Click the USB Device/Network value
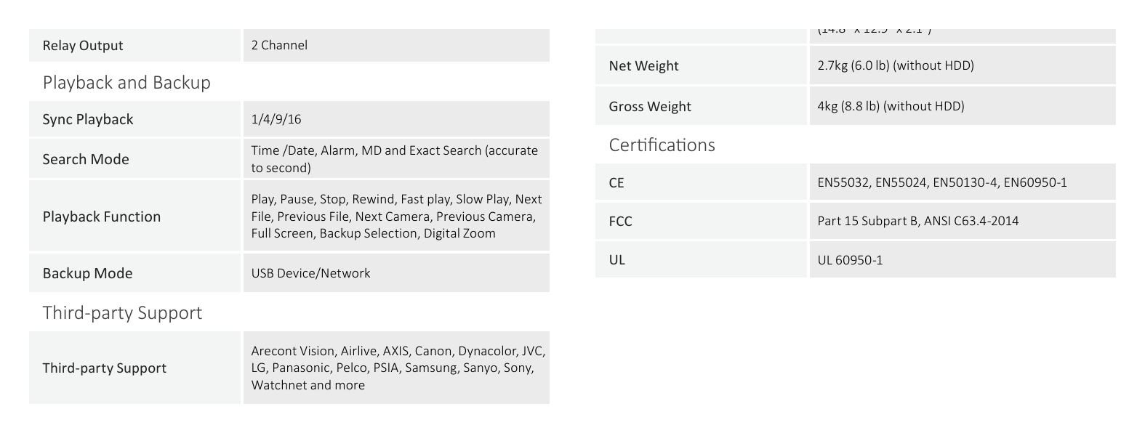This screenshot has height=433, width=1145. 311,273
